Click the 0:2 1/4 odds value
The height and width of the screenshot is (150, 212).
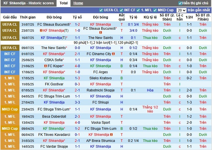click(133, 141)
